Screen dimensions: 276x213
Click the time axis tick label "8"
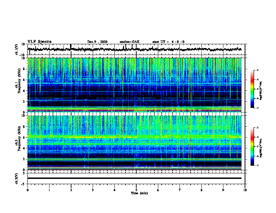pyautogui.click(x=201, y=190)
